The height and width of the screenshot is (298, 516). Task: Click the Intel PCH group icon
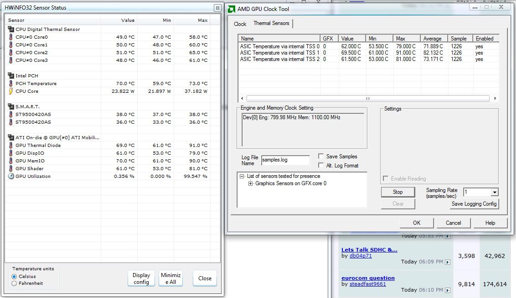point(11,76)
